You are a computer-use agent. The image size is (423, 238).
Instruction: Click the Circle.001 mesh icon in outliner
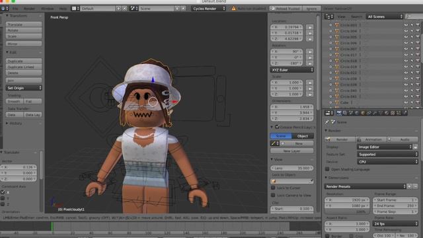[x=336, y=25]
